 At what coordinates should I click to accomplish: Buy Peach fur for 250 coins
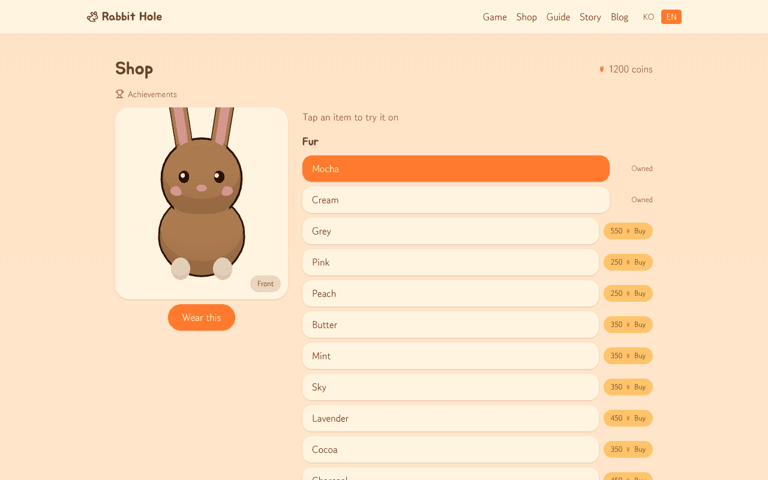[x=628, y=293]
